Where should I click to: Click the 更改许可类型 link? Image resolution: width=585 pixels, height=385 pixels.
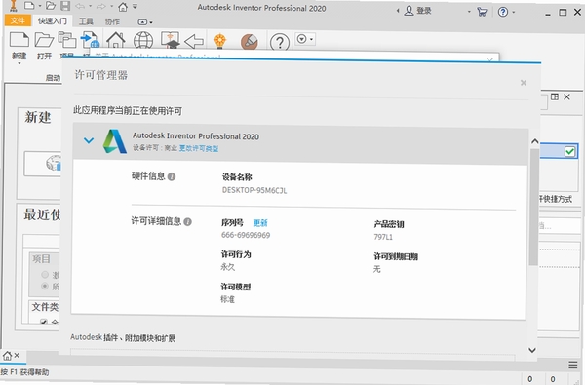click(x=199, y=148)
